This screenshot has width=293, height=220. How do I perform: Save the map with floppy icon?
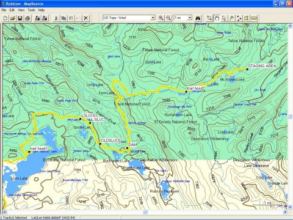tap(20, 18)
